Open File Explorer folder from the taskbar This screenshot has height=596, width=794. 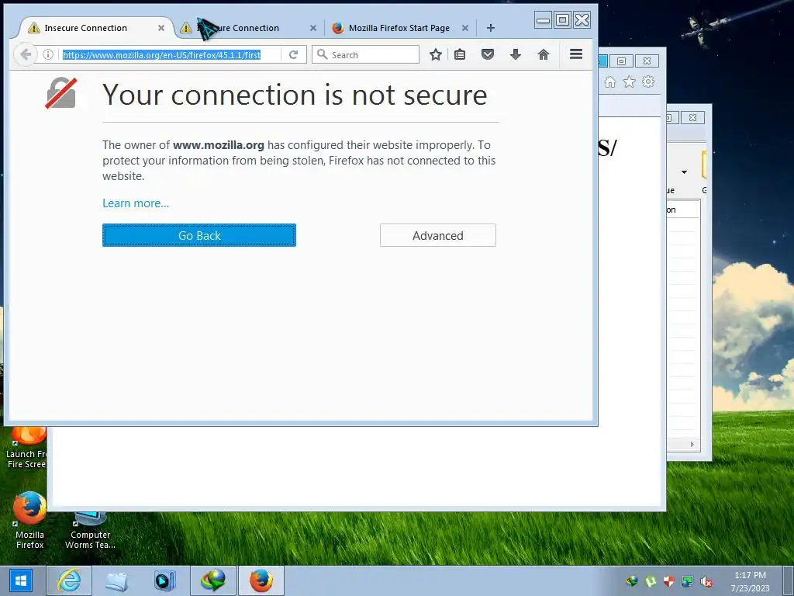point(116,580)
